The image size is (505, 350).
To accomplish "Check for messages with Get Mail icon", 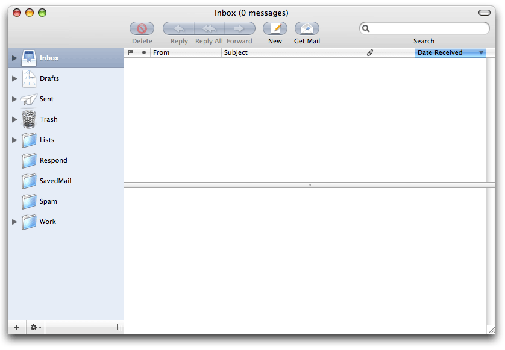I will 307,28.
